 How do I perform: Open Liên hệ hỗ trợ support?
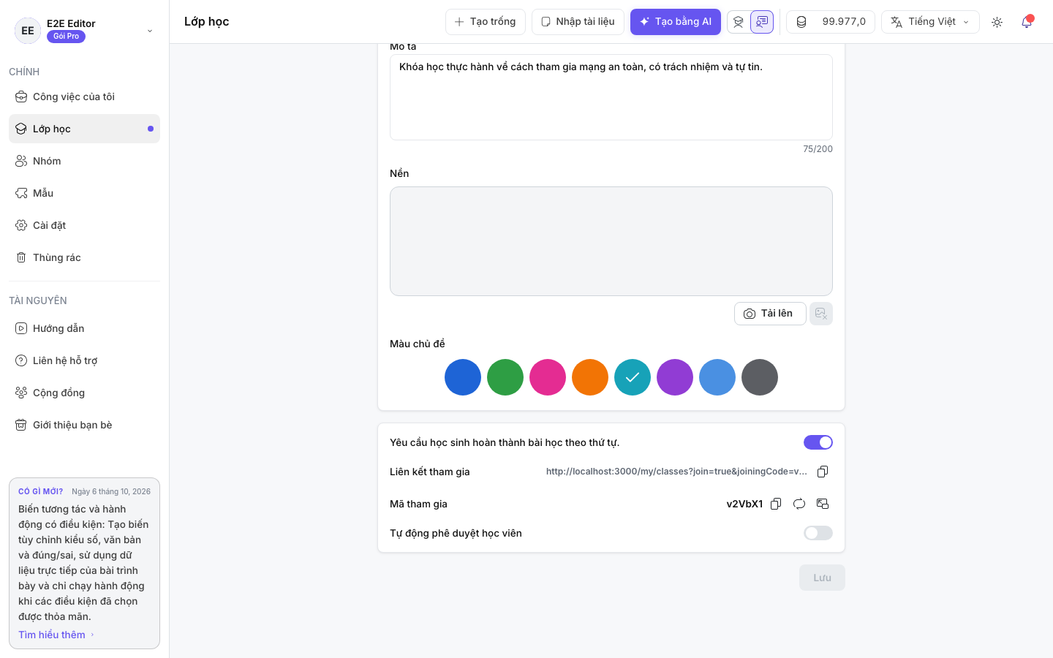tap(84, 360)
